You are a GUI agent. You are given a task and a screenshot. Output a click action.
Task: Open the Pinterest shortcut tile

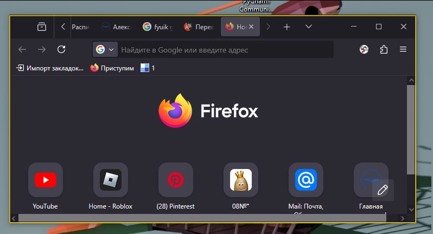[175, 180]
